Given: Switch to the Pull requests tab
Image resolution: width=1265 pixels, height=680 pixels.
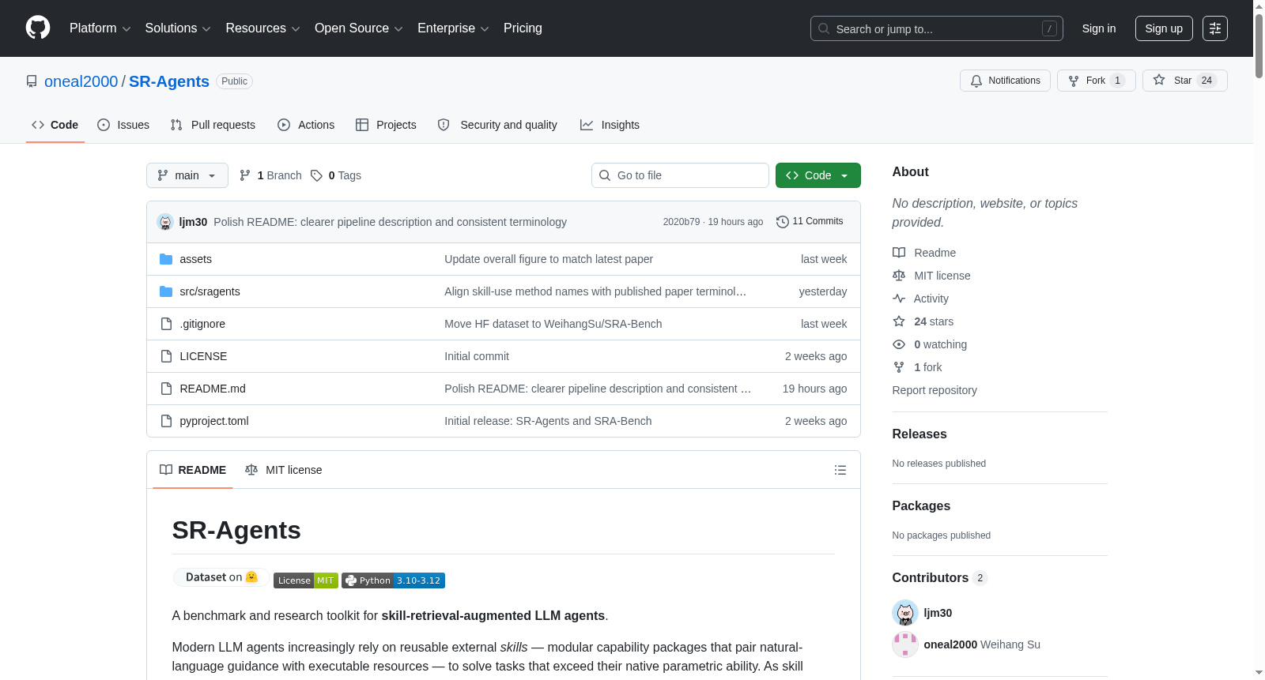Looking at the screenshot, I should (x=213, y=125).
